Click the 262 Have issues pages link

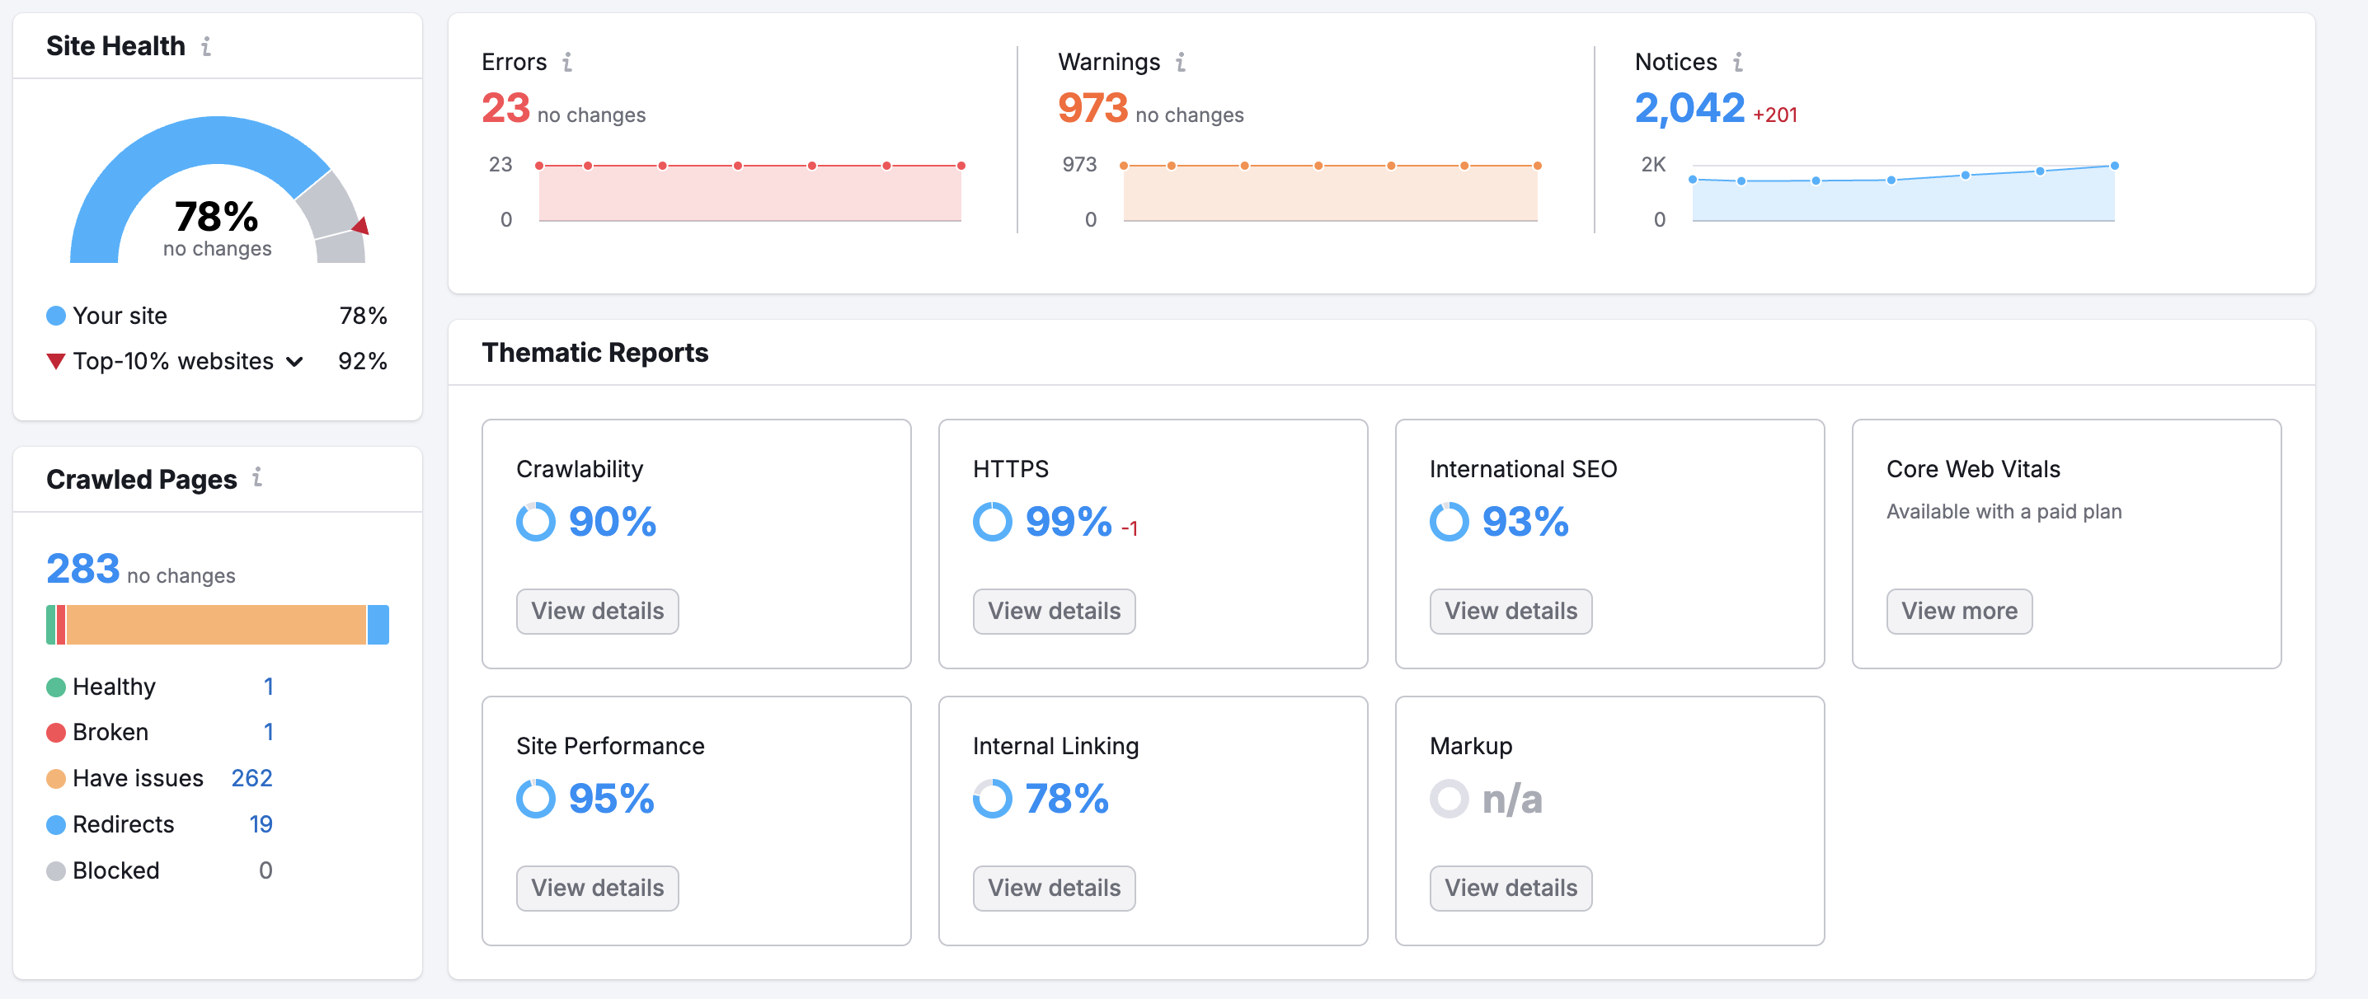pos(251,778)
